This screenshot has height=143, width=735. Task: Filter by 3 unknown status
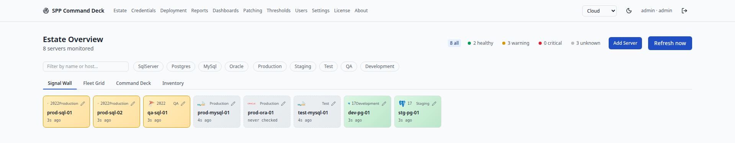tap(586, 43)
